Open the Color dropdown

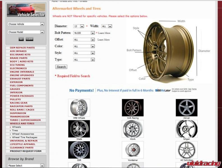coord(84,46)
